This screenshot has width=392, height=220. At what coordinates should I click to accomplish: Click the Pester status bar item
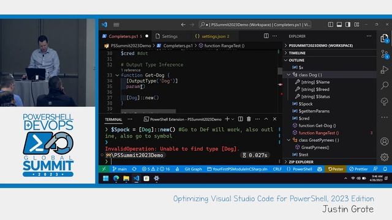tap(336, 169)
